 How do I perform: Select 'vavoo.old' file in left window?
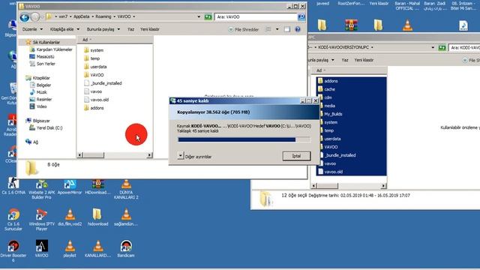point(96,100)
